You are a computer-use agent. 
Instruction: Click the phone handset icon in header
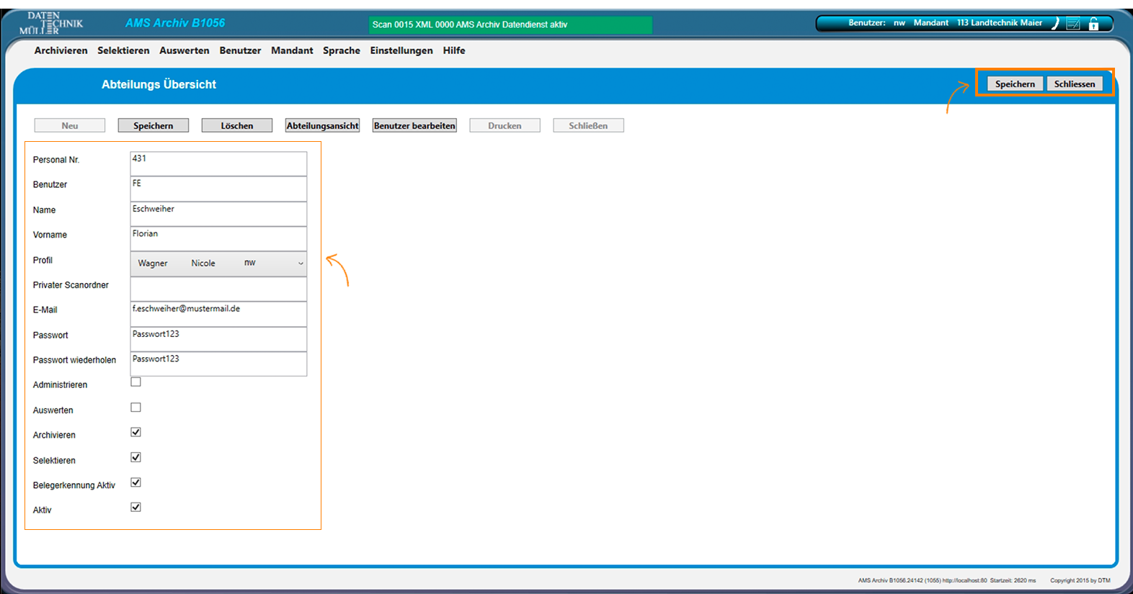(1055, 24)
